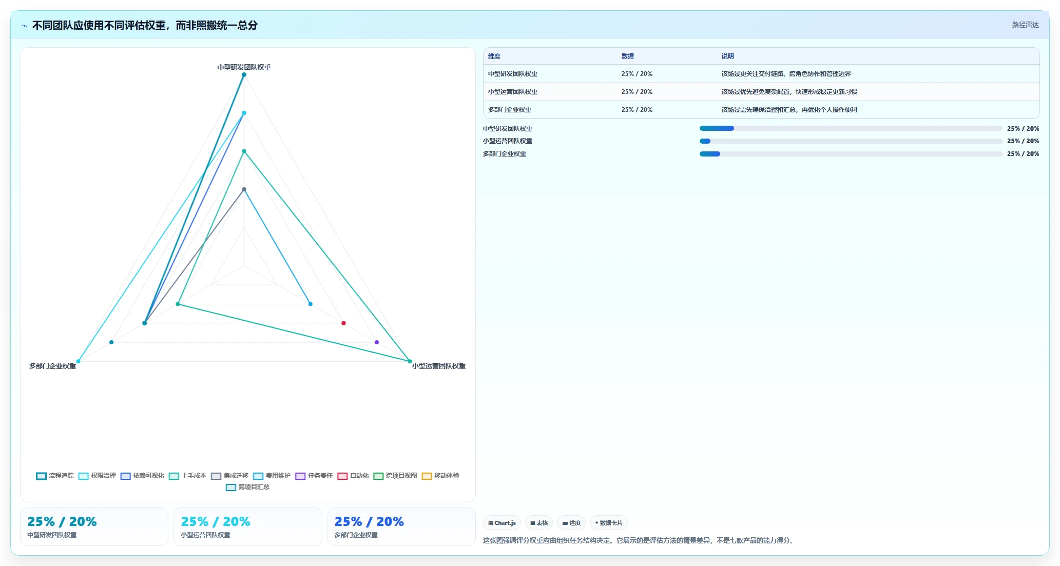
Task: Open the Chart.js chip
Action: 502,523
